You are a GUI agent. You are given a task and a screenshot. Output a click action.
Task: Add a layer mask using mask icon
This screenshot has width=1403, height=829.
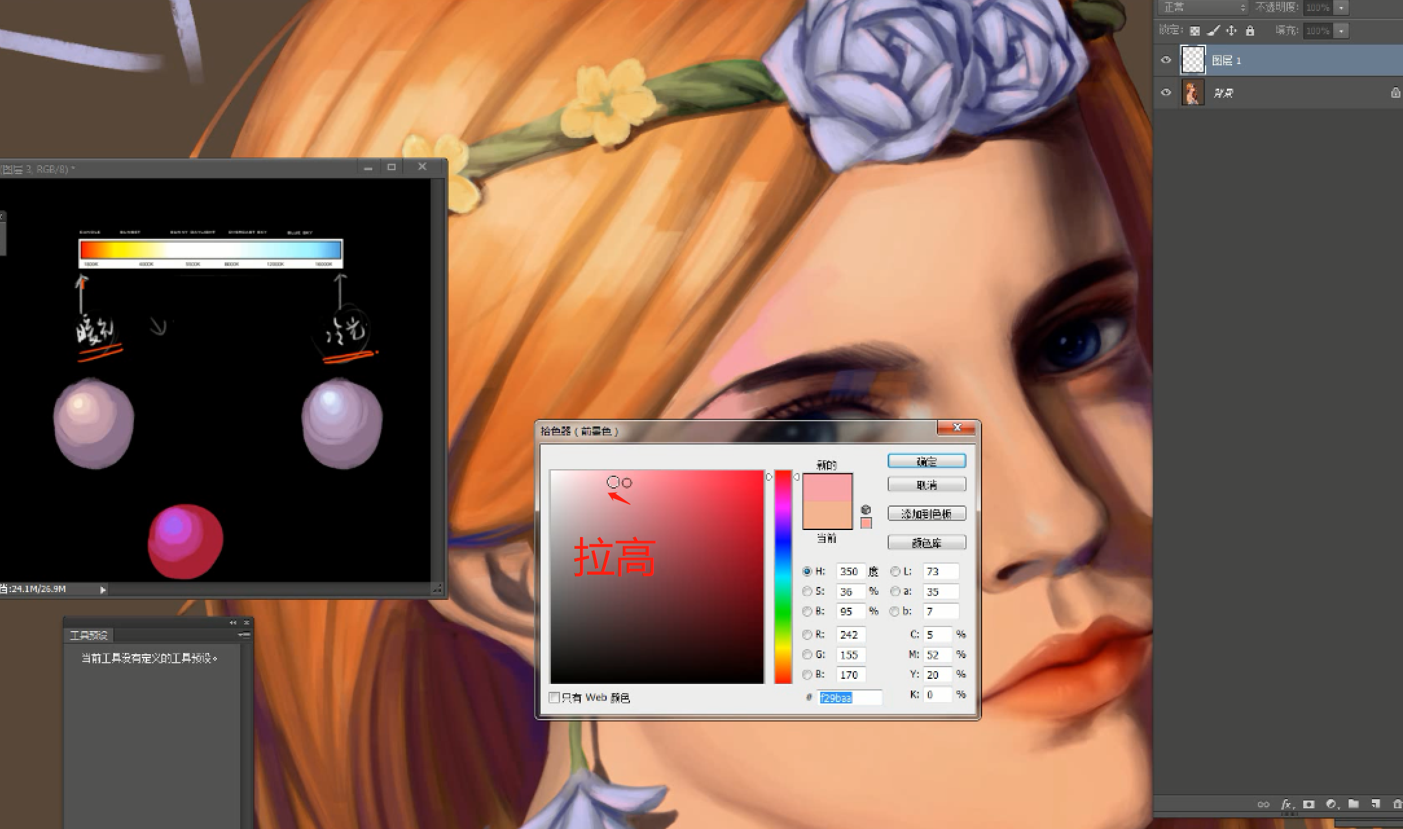1308,804
